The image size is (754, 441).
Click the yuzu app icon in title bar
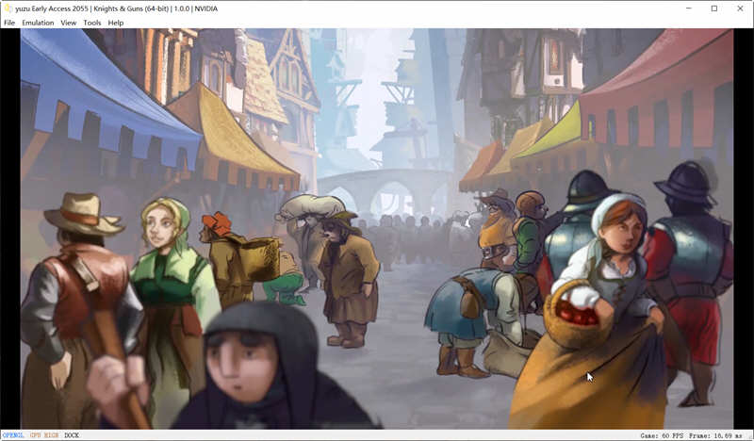pyautogui.click(x=8, y=8)
